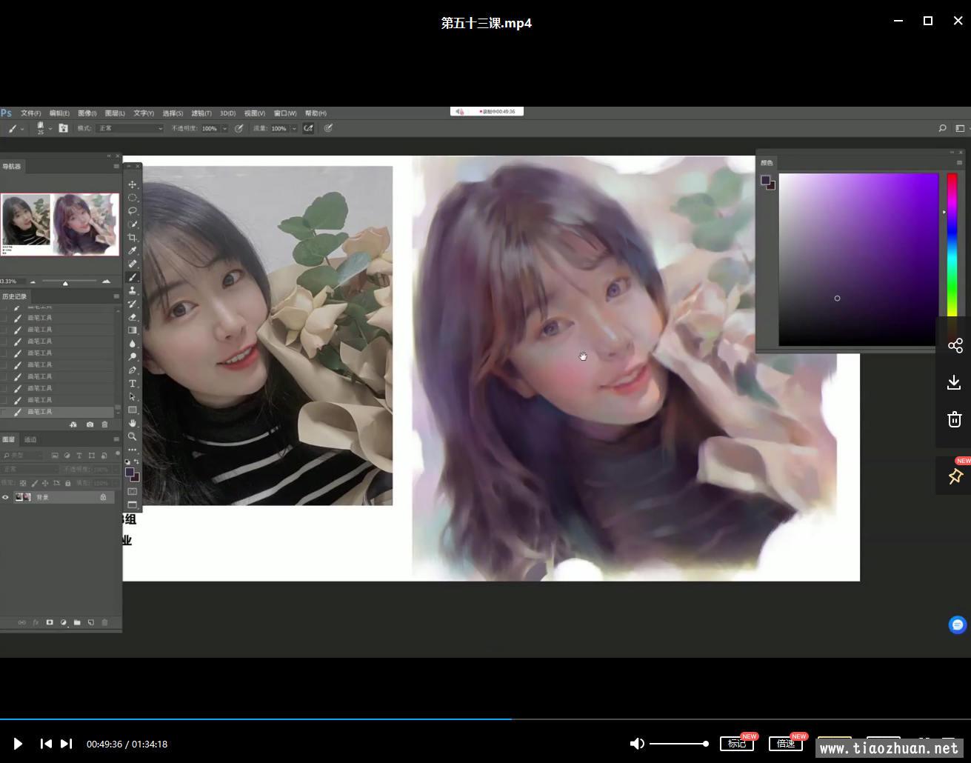Open search in Photoshop options bar
The image size is (971, 763).
(x=942, y=128)
